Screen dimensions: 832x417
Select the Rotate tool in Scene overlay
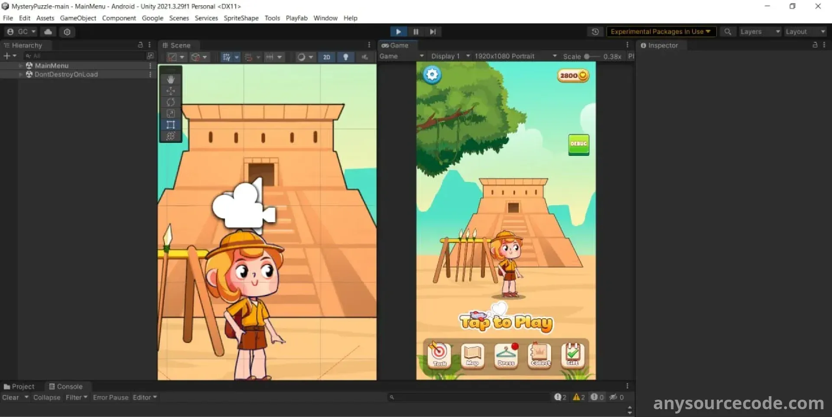click(171, 102)
